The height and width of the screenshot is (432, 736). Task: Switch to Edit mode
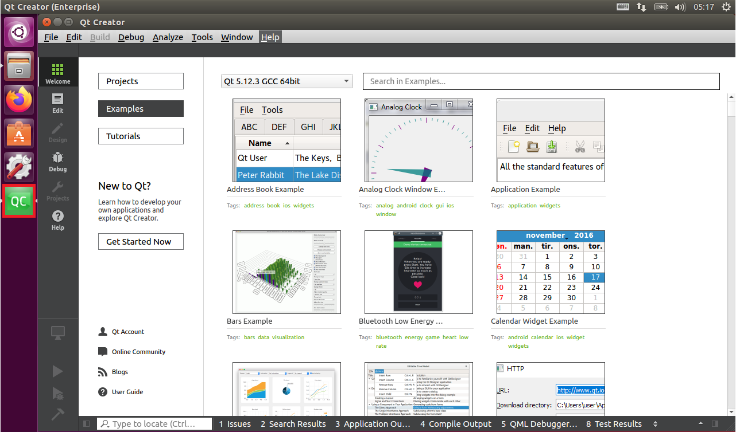pos(58,103)
